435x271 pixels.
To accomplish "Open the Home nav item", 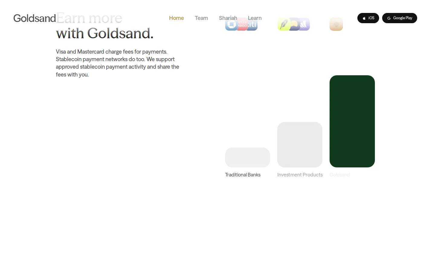I will tap(176, 18).
